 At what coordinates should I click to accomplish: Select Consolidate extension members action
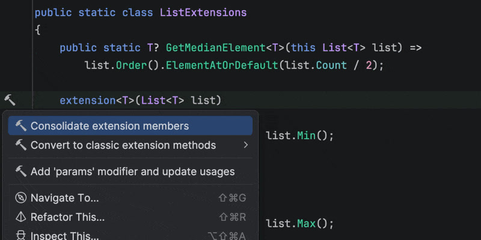tap(109, 126)
